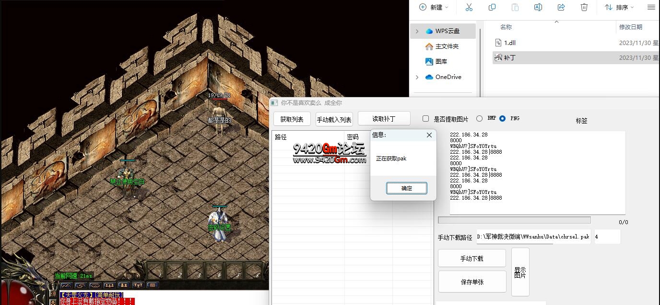Click the 修改日期 column header

click(x=631, y=27)
